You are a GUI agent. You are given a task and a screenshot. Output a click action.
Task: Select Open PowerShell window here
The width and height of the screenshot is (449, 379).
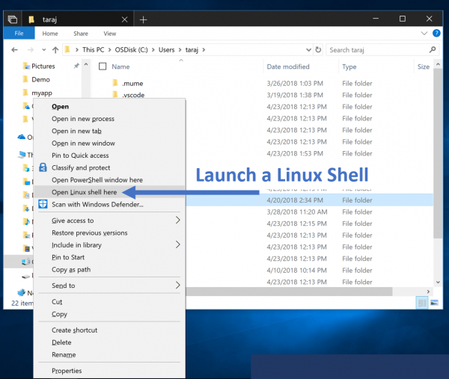point(97,180)
